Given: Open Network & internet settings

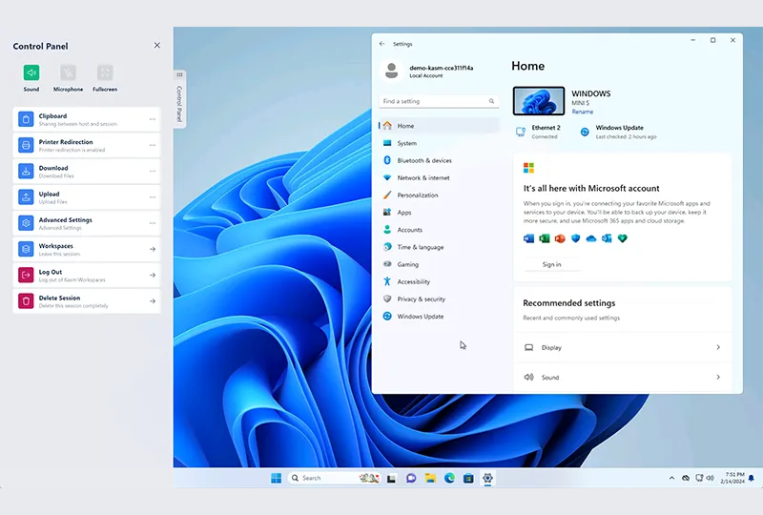Looking at the screenshot, I should point(439,177).
